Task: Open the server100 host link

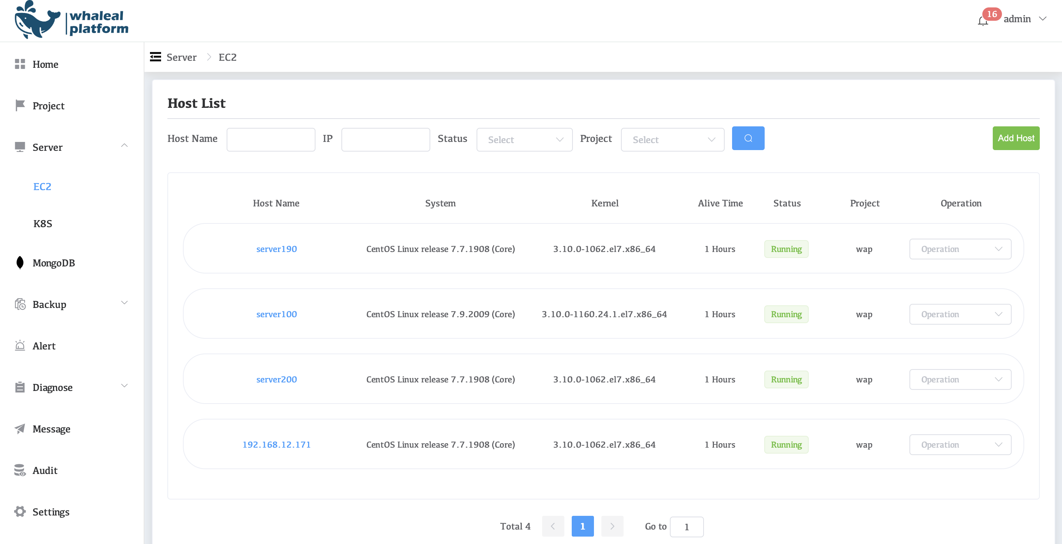Action: (x=276, y=314)
